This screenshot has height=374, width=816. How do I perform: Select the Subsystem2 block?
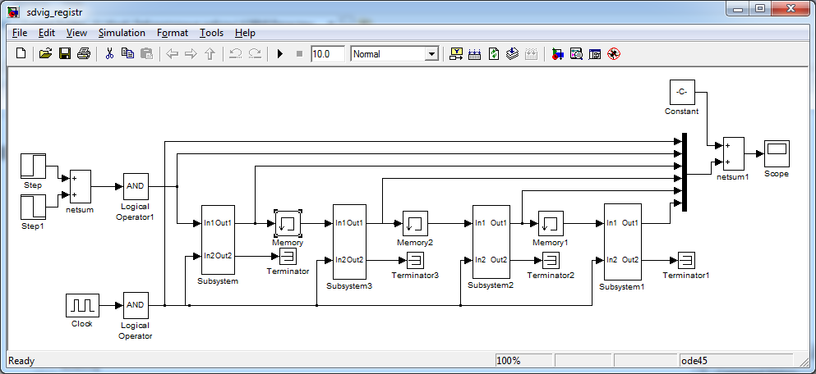tap(491, 241)
